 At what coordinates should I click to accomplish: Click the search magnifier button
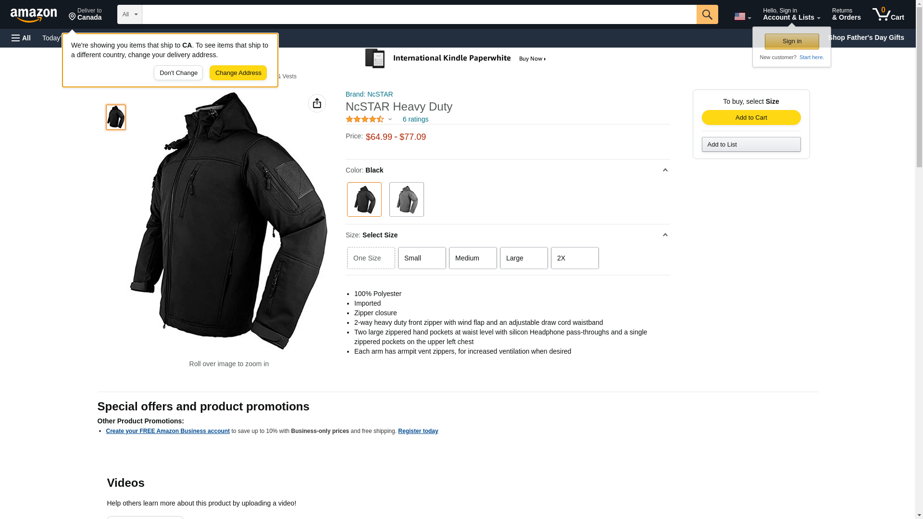[x=707, y=14]
